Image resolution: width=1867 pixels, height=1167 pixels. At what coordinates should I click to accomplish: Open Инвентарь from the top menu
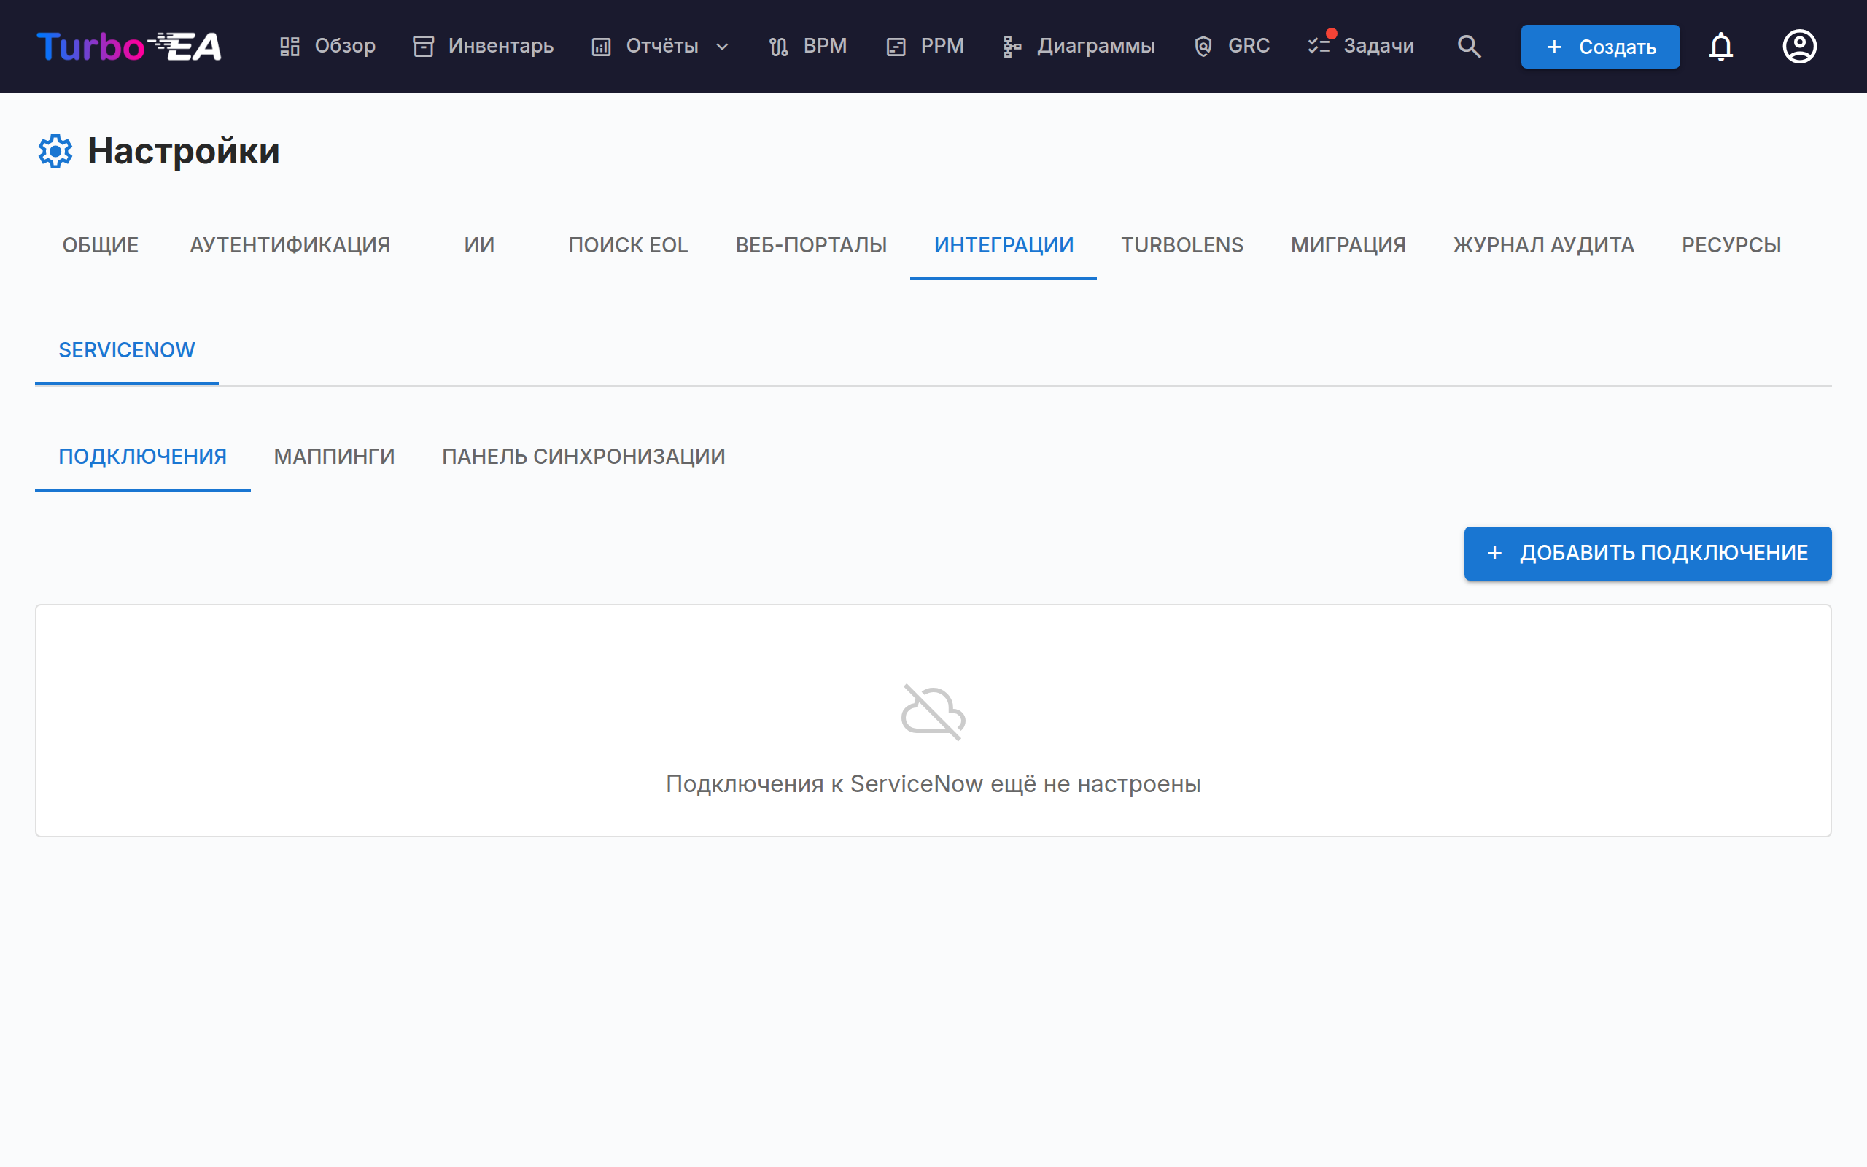pyautogui.click(x=501, y=46)
